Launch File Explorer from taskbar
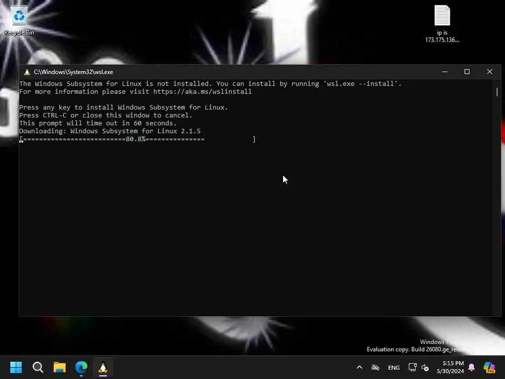The width and height of the screenshot is (505, 379). (x=60, y=367)
